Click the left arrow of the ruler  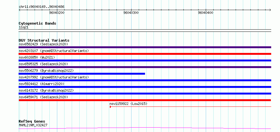[x=20, y=10]
